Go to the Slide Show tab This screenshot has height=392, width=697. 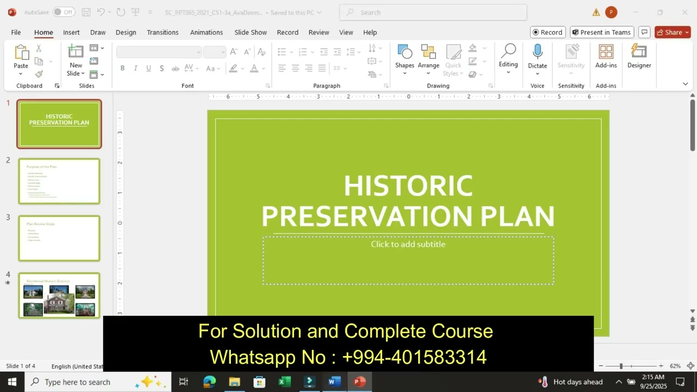(250, 32)
